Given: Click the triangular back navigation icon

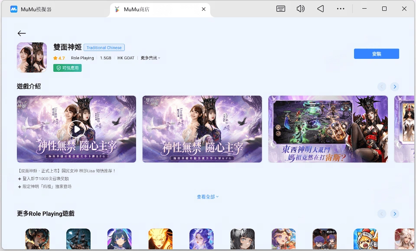Looking at the screenshot, I should click(x=321, y=9).
